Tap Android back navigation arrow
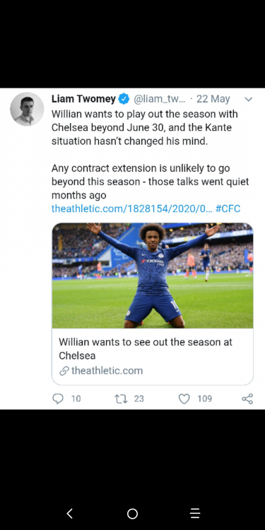265x530 pixels. click(70, 514)
